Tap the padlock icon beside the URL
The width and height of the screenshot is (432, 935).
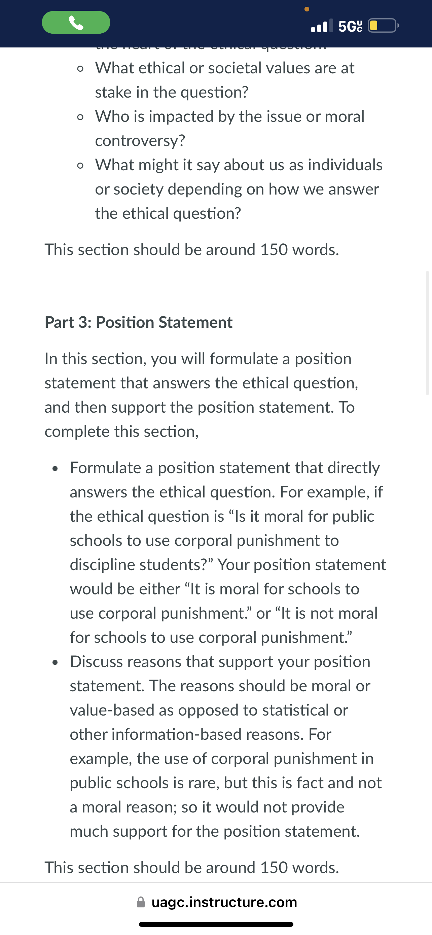pyautogui.click(x=141, y=902)
